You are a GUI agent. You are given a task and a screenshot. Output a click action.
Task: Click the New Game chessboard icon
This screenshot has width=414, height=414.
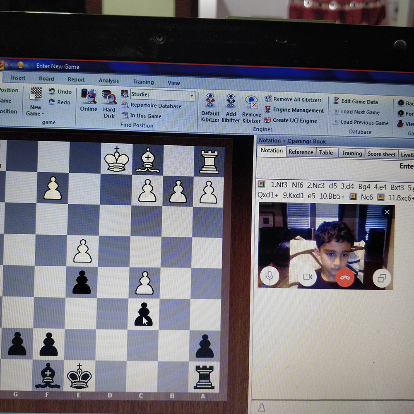click(x=36, y=94)
